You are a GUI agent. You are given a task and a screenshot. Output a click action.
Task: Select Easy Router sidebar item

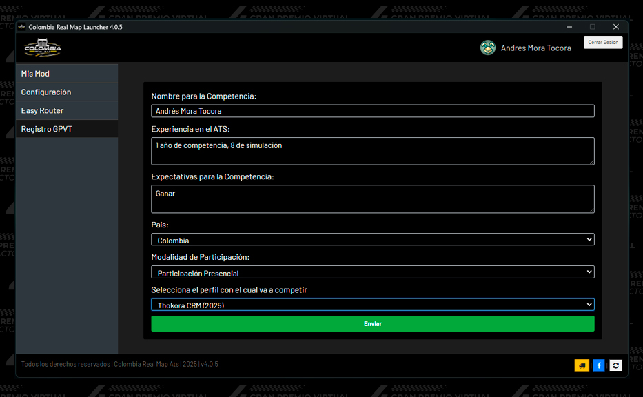67,111
